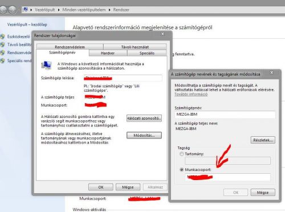The width and height of the screenshot is (285, 212).
Task: Click the Tartomány name input field
Action: click(227, 161)
